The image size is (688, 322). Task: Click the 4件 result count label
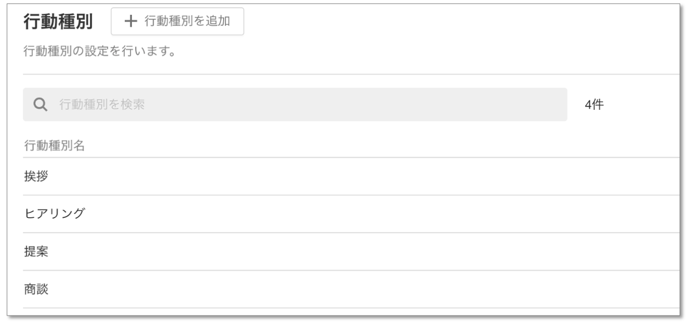[594, 105]
